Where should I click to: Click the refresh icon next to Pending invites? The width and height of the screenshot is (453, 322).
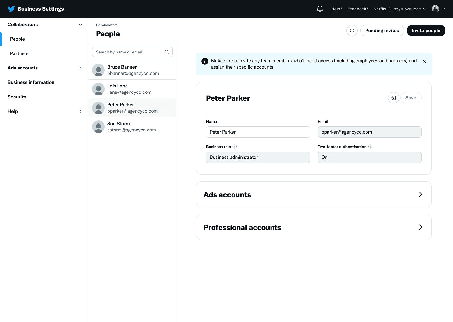click(352, 31)
